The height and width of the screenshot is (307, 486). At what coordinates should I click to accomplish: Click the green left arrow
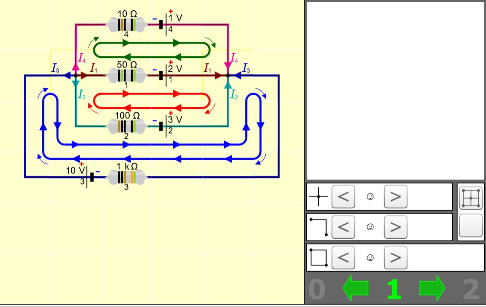pos(355,289)
